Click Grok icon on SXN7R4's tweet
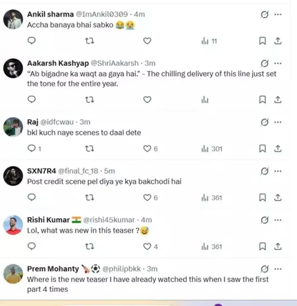Image resolution: width=297 pixels, height=306 pixels. pos(264,171)
